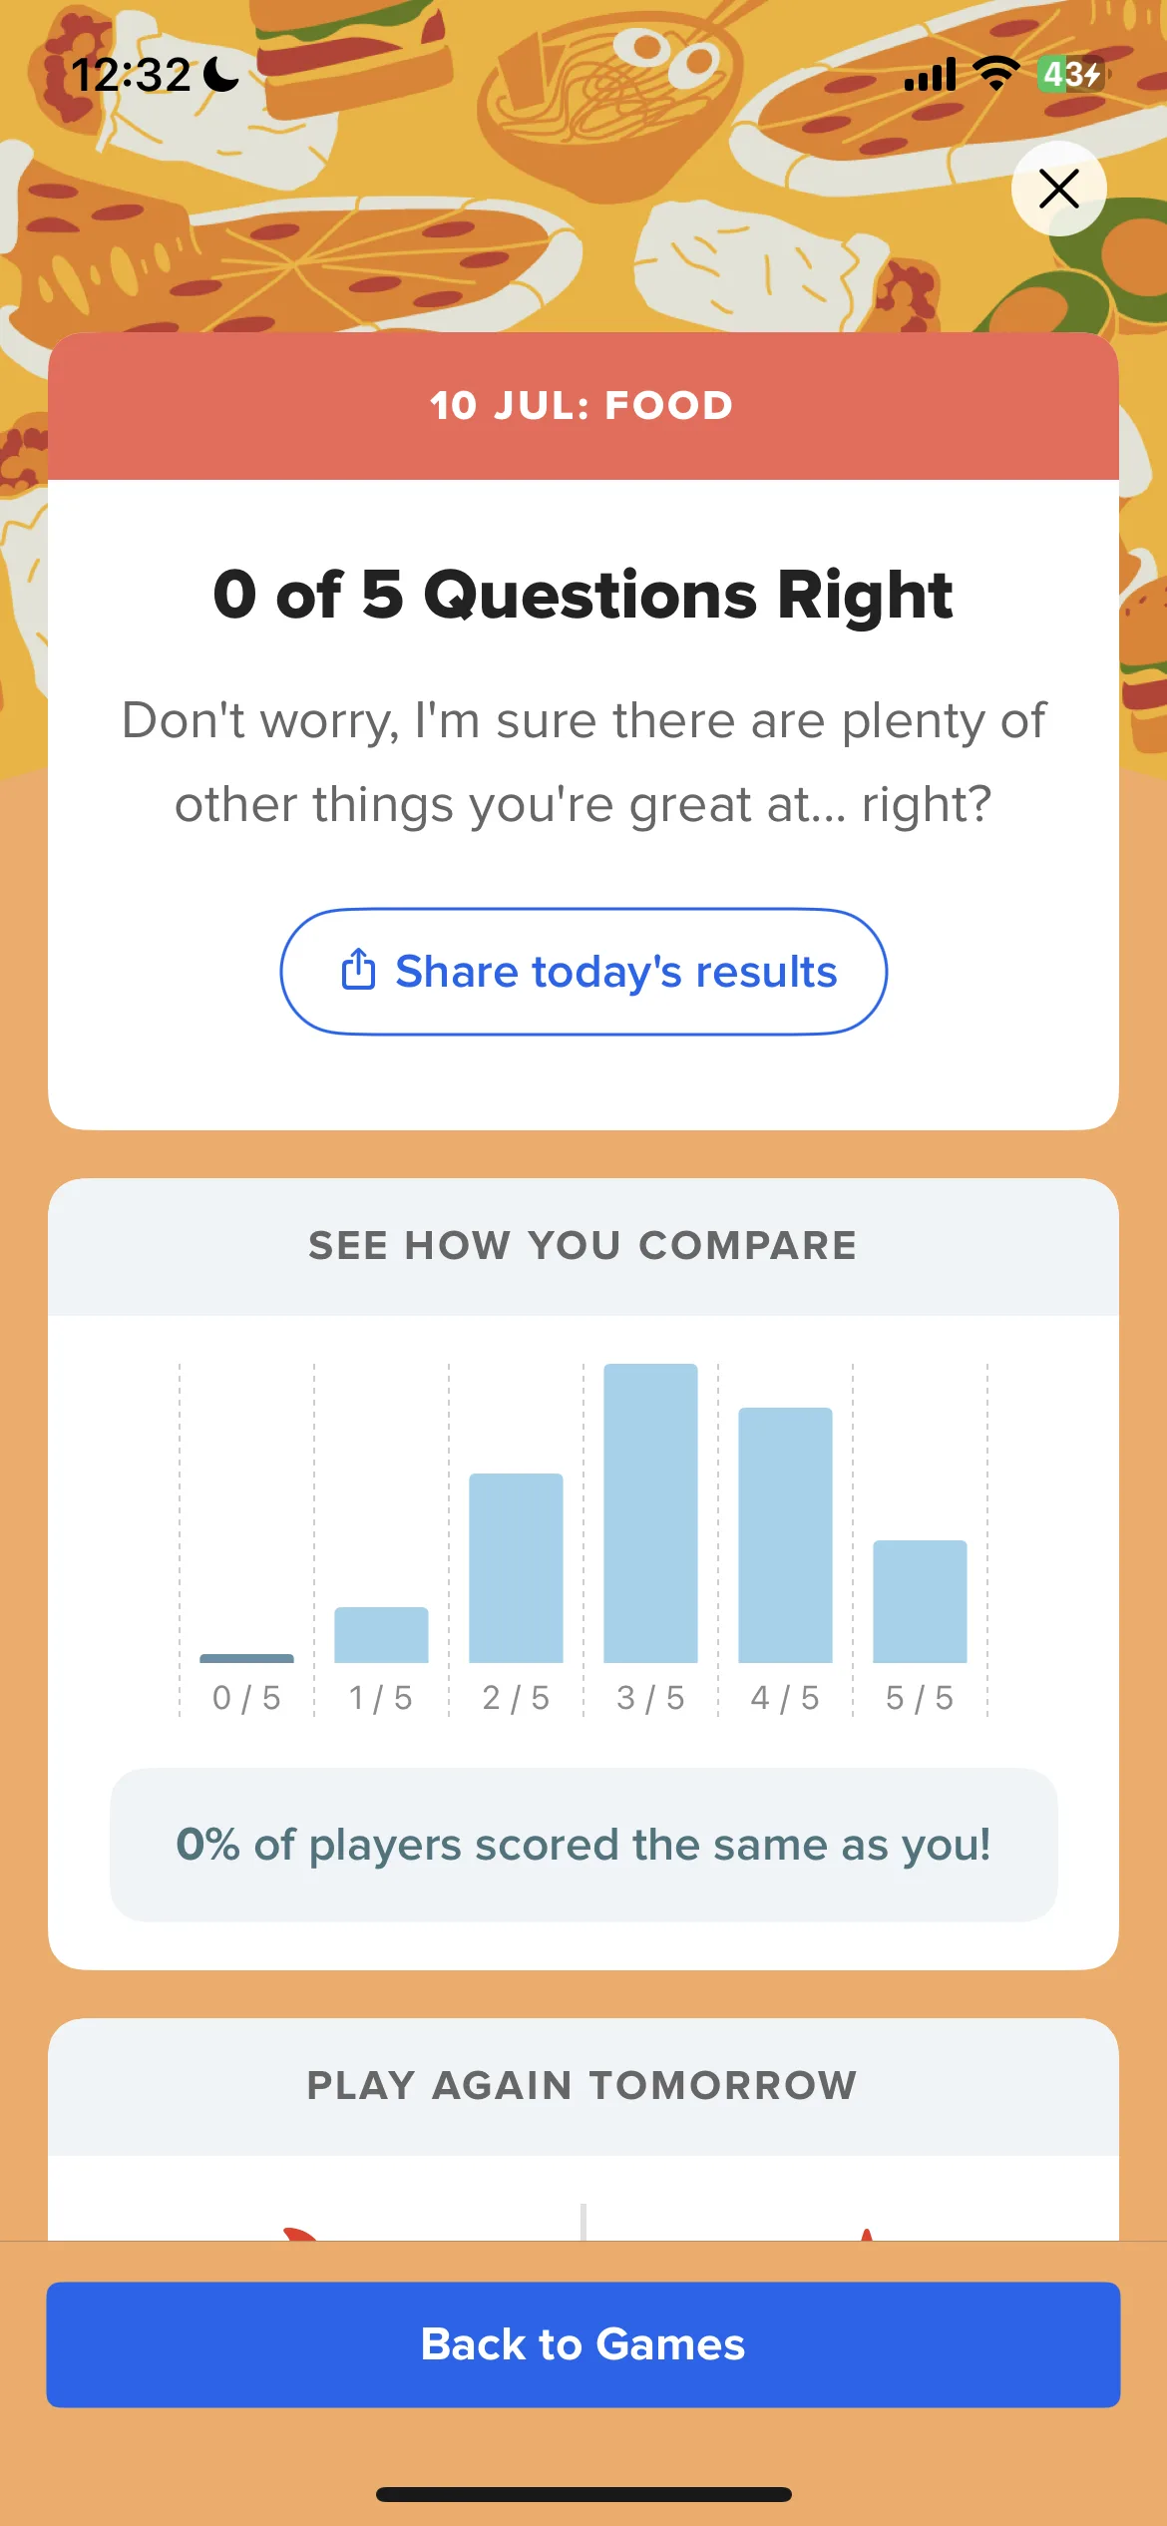This screenshot has height=2526, width=1167.
Task: Select the 4 / 5 score bar
Action: click(x=785, y=1534)
